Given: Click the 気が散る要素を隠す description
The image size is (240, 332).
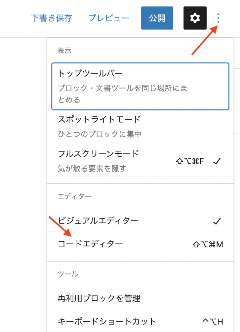Looking at the screenshot, I should [x=92, y=168].
